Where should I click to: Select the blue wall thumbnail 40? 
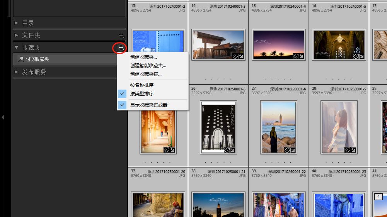tap(339, 205)
